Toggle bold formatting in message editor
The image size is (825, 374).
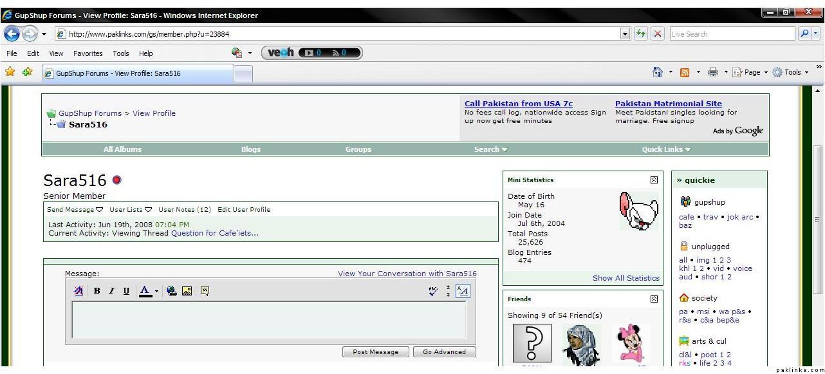tap(97, 291)
